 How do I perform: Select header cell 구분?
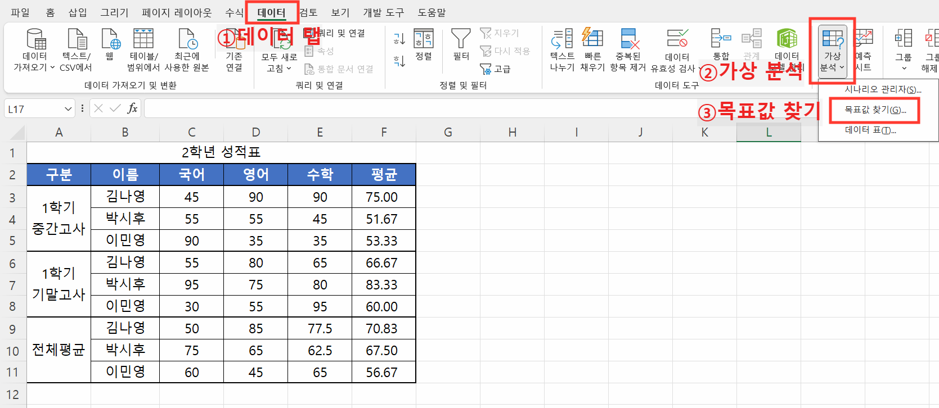point(59,175)
